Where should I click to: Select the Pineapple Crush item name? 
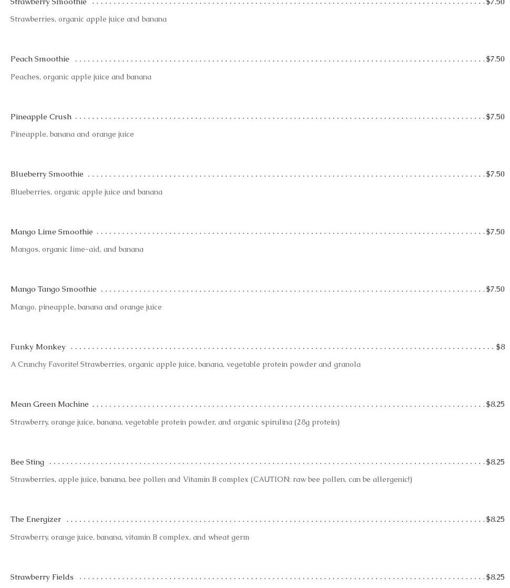(41, 117)
